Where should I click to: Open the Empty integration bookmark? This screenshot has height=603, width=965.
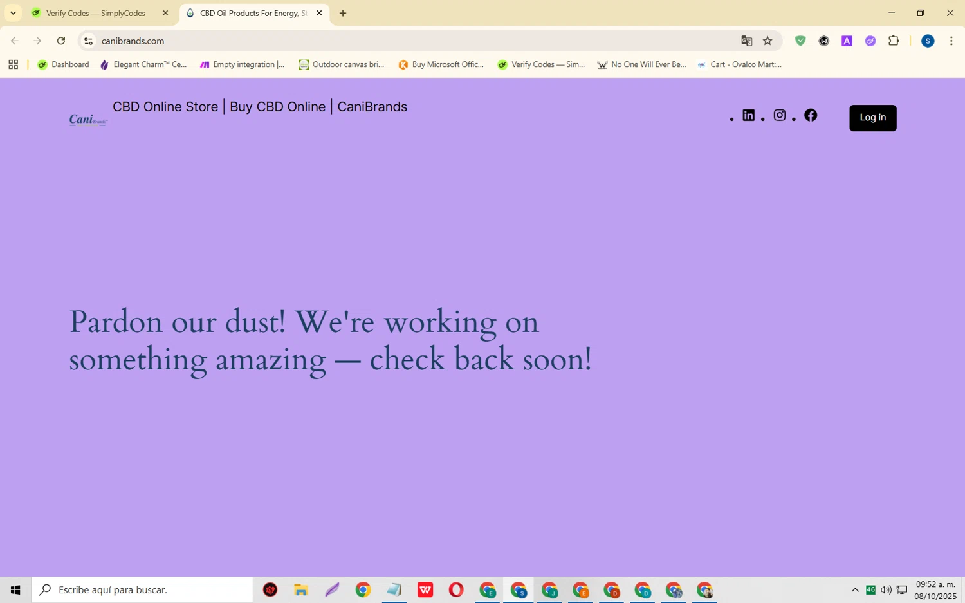pos(242,64)
